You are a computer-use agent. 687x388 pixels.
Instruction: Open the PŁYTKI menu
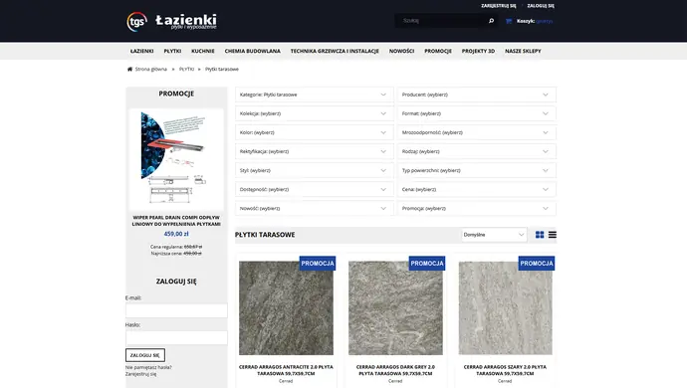coord(172,52)
